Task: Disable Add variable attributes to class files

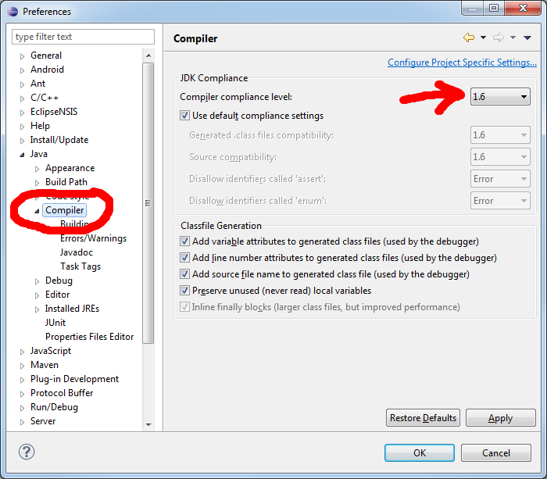Action: click(x=185, y=241)
